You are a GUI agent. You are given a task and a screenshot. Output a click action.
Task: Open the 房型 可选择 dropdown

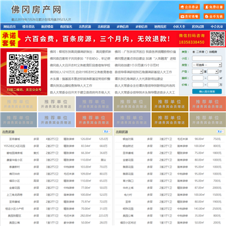pos(207,65)
